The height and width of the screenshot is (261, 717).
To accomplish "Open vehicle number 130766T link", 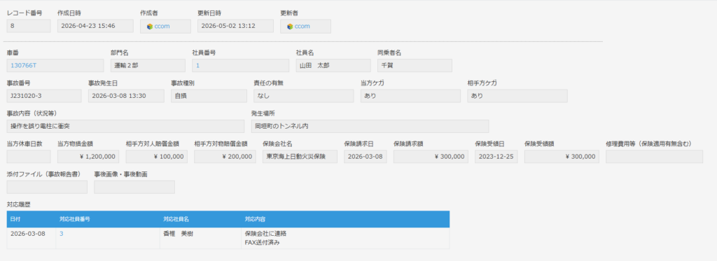I will [x=23, y=65].
